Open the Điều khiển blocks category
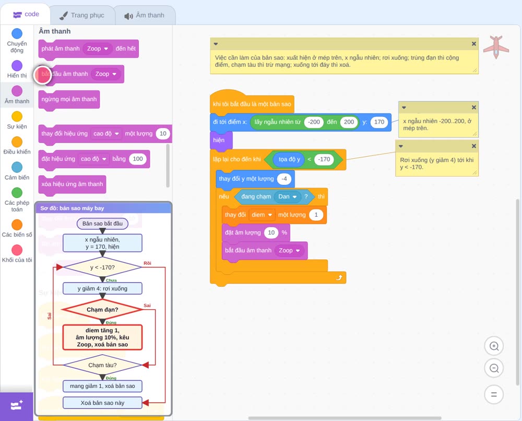The image size is (522, 421). 17,146
